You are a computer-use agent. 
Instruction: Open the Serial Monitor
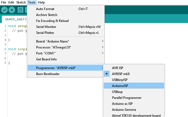(x=46, y=27)
